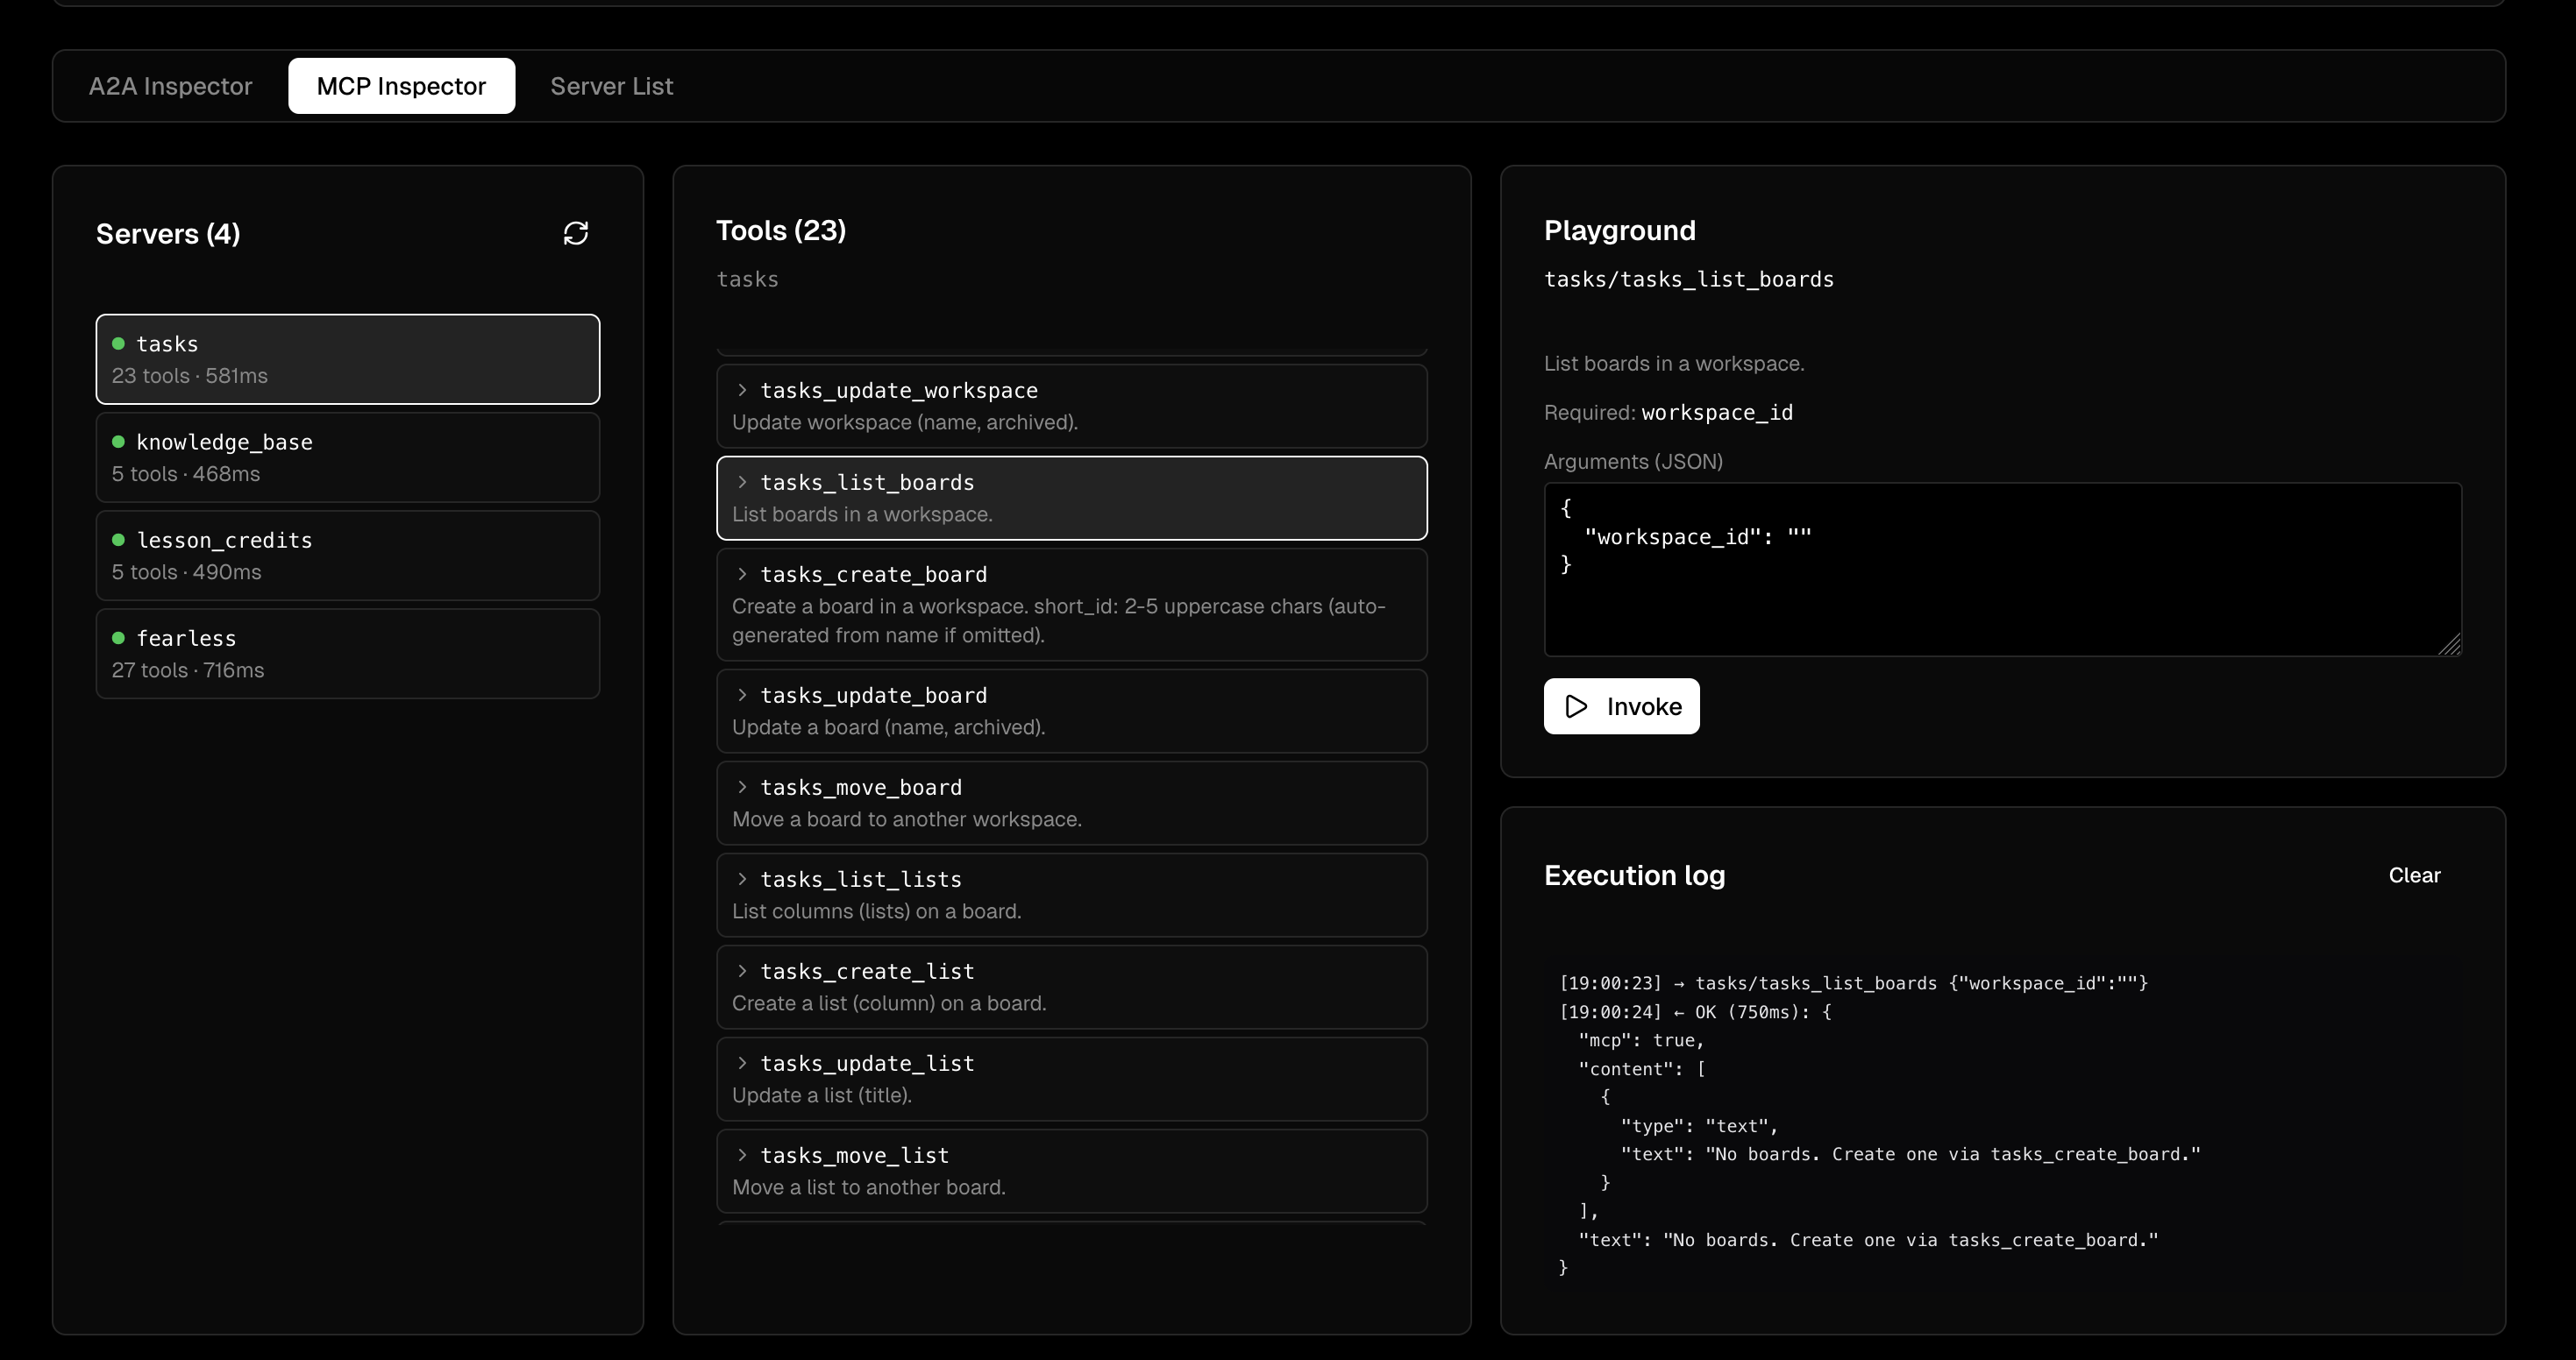
Task: Expand tasks_update_workspace chevron
Action: click(742, 390)
